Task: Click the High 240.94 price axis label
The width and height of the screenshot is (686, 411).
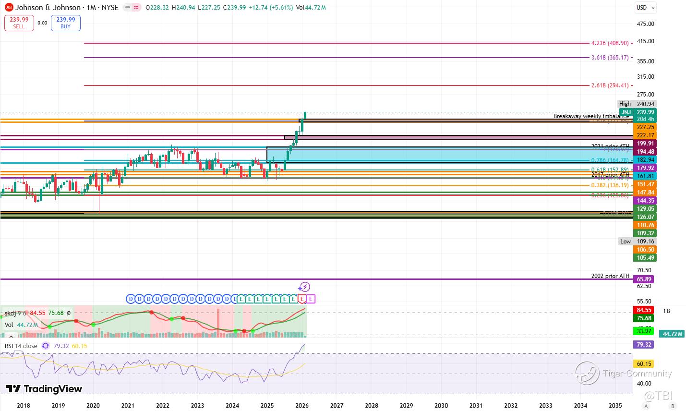Action: (637, 104)
